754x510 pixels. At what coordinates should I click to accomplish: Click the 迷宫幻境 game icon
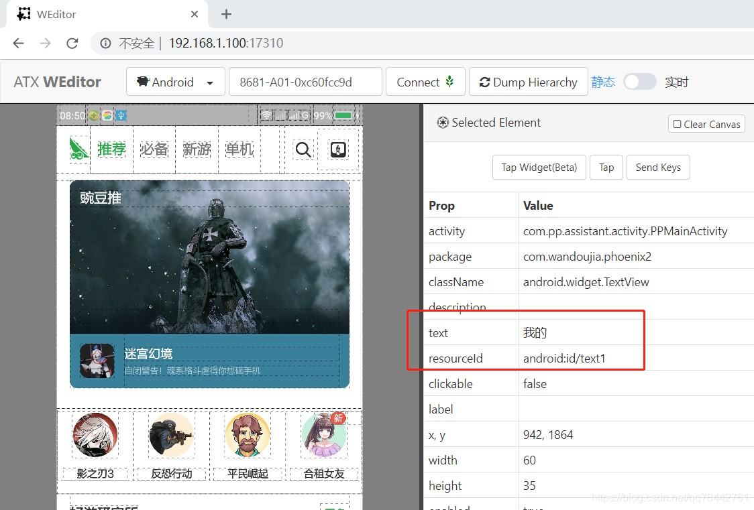click(x=97, y=361)
